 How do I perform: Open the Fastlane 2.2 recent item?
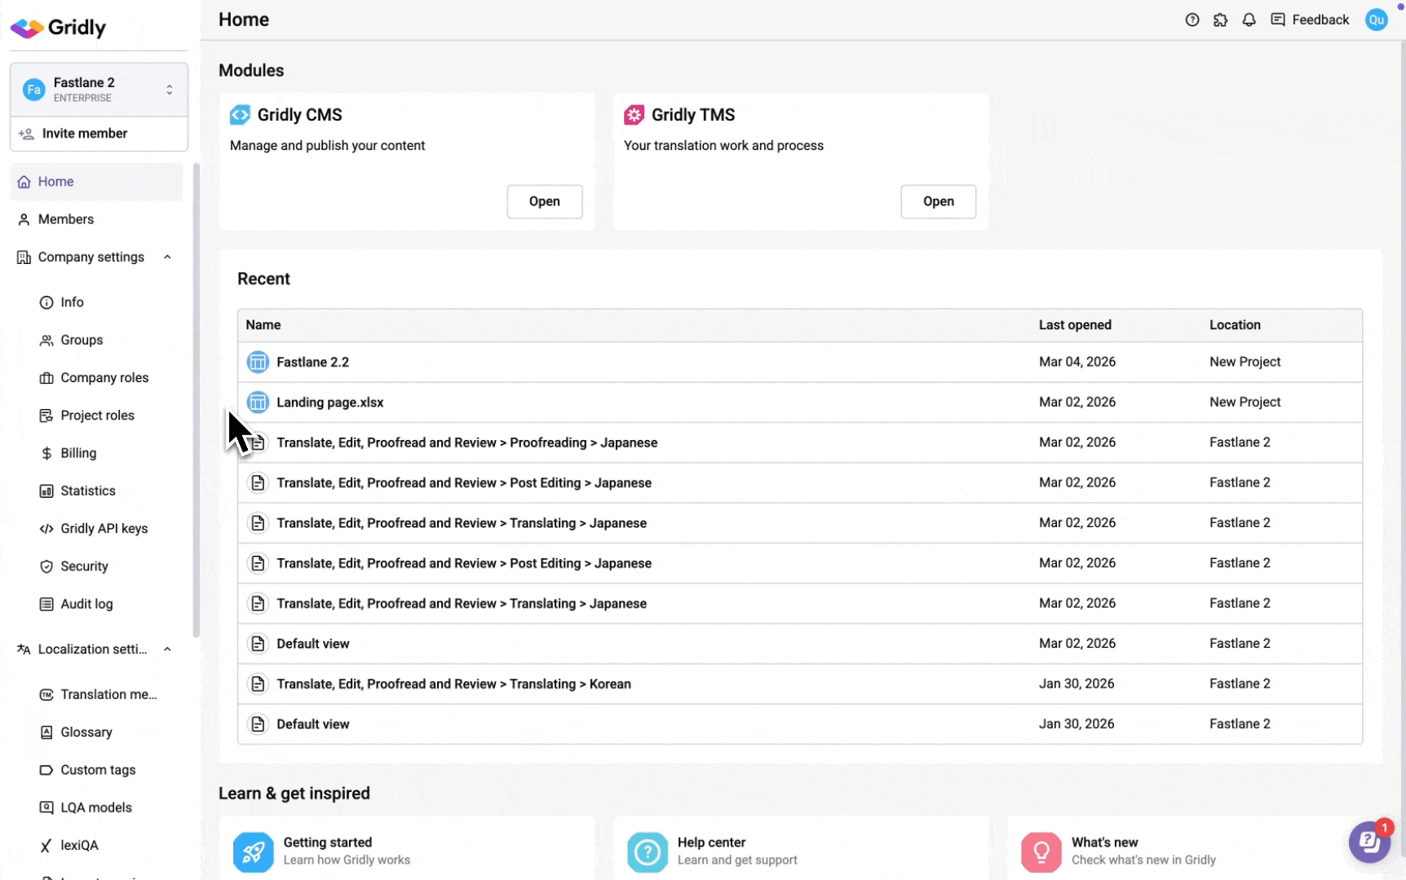(312, 362)
